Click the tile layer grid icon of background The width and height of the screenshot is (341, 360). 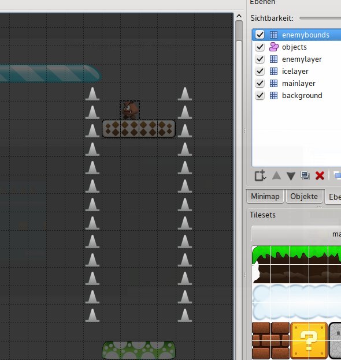(273, 96)
